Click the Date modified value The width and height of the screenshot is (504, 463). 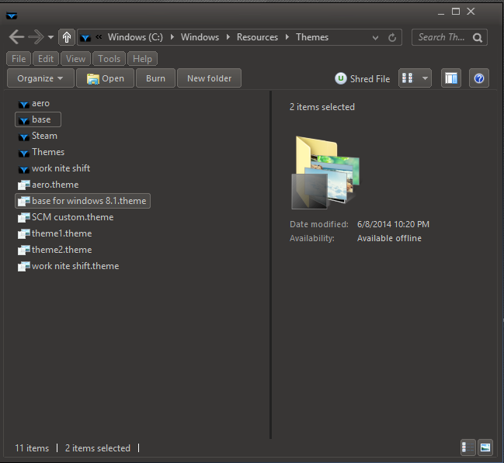(x=393, y=224)
